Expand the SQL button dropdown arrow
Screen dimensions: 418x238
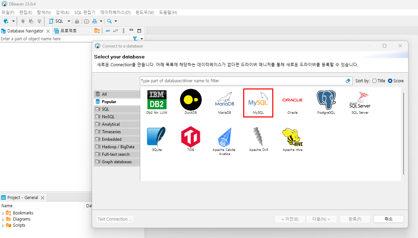pos(69,21)
